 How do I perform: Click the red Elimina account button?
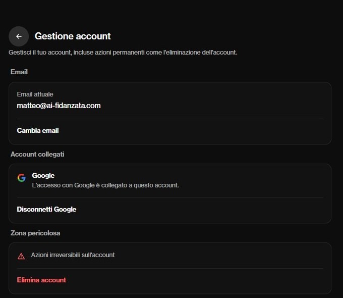tap(41, 280)
